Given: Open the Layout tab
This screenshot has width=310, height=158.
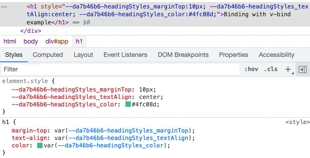Looking at the screenshot, I should click(x=83, y=55).
